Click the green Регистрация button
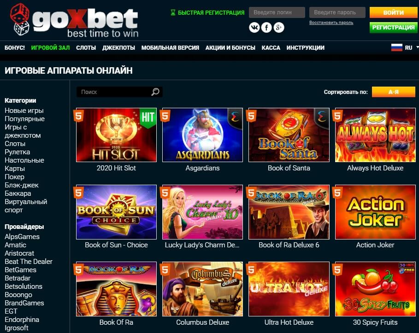Image resolution: width=419 pixels, height=333 pixels. (393, 28)
